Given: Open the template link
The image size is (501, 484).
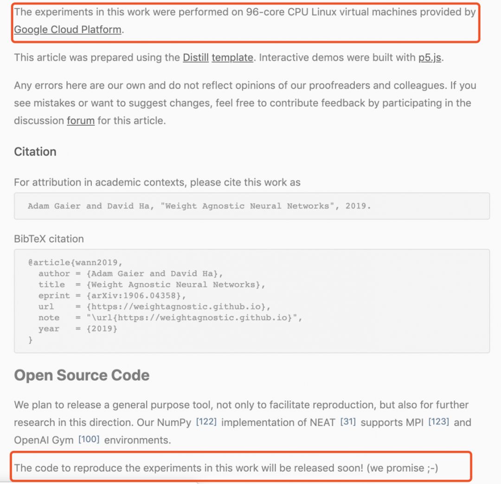Looking at the screenshot, I should (x=232, y=58).
